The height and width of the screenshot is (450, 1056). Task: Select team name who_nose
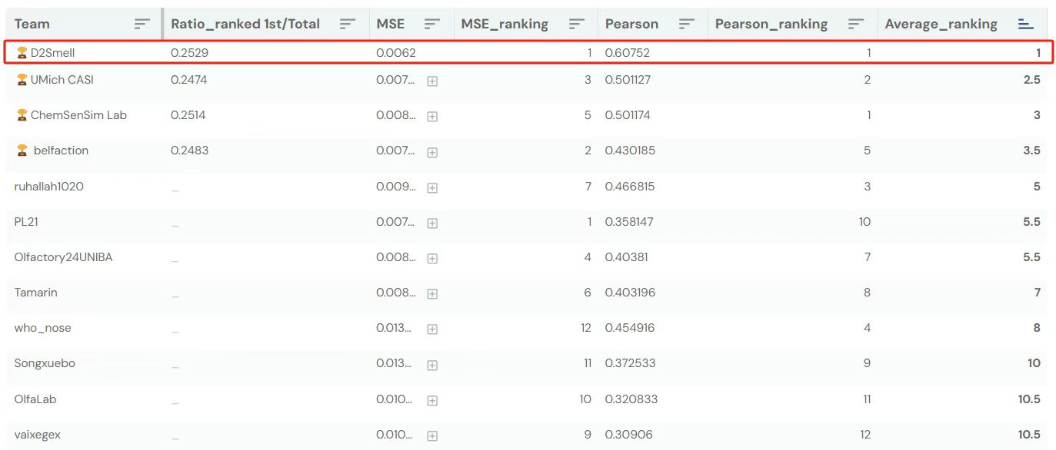(42, 328)
